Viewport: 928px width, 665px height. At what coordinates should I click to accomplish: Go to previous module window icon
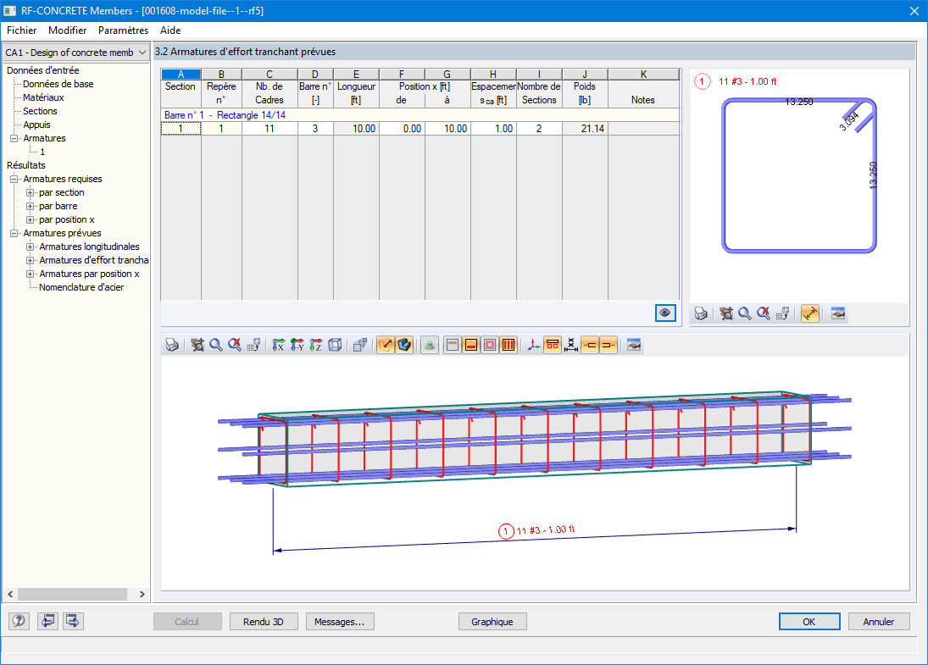(x=47, y=621)
